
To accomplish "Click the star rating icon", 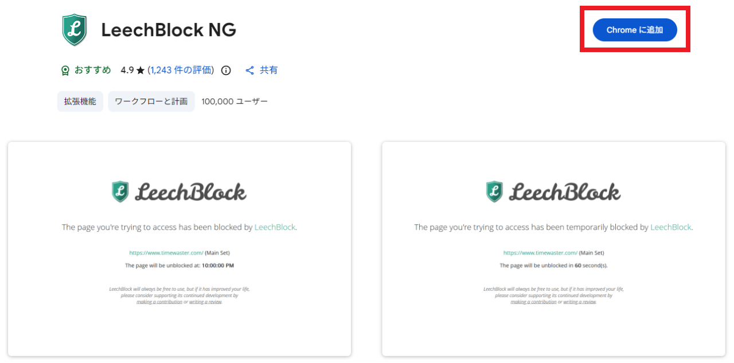I will 139,70.
